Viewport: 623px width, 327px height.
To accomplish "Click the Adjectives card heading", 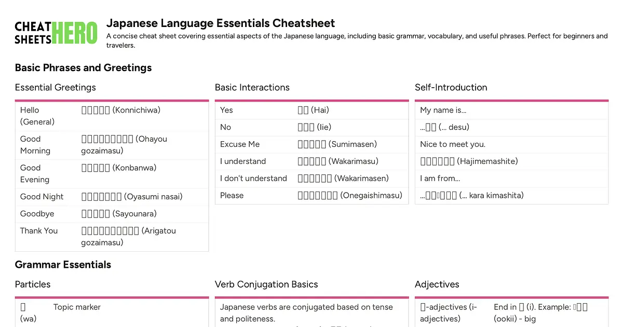I will 437,284.
